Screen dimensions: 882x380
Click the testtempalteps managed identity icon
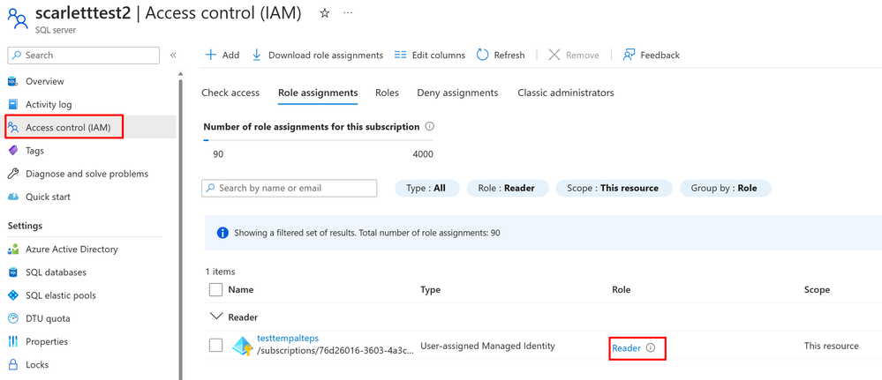243,346
